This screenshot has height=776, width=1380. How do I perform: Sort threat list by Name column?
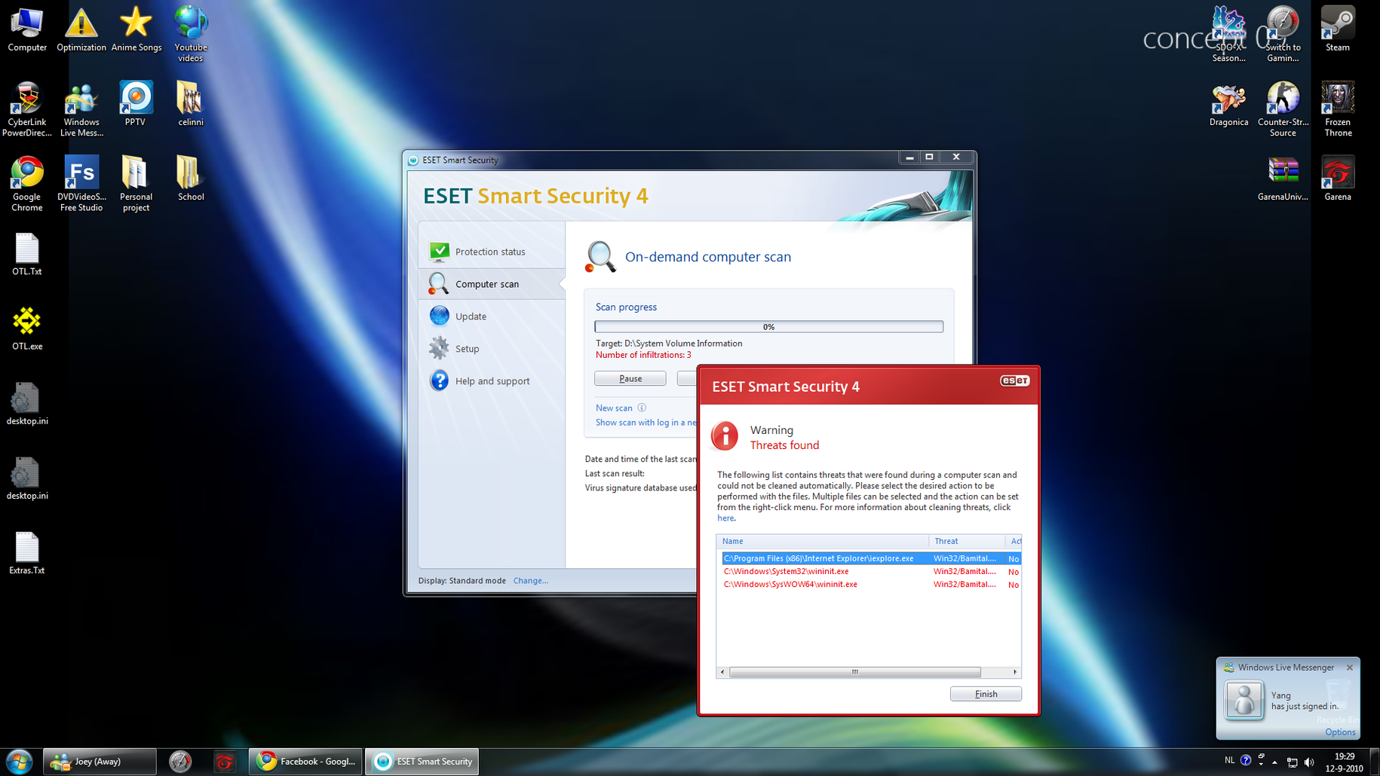click(x=823, y=541)
